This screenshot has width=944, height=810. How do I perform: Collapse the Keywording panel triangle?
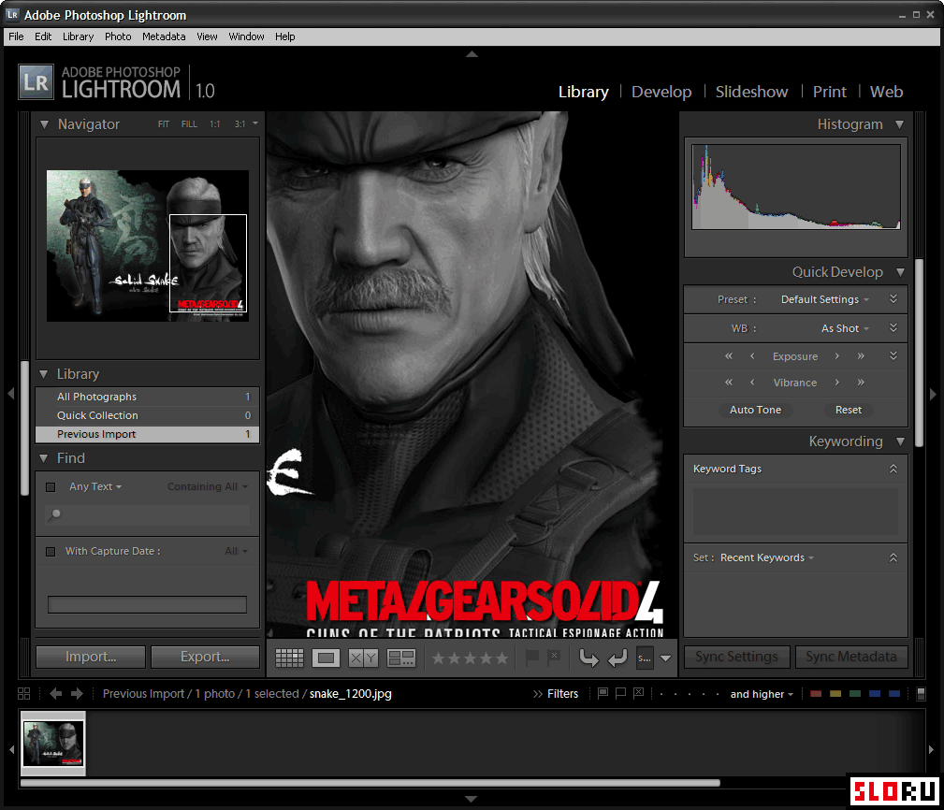click(900, 441)
